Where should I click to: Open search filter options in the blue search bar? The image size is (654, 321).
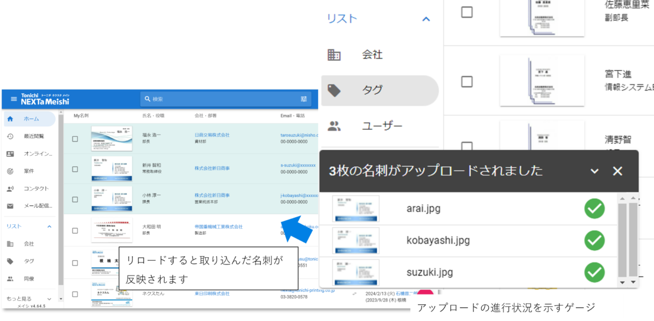tap(303, 99)
